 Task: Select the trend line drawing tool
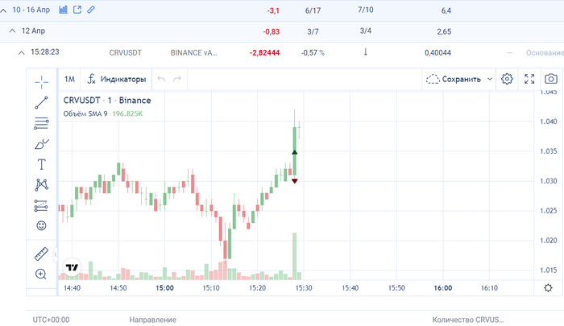point(41,102)
